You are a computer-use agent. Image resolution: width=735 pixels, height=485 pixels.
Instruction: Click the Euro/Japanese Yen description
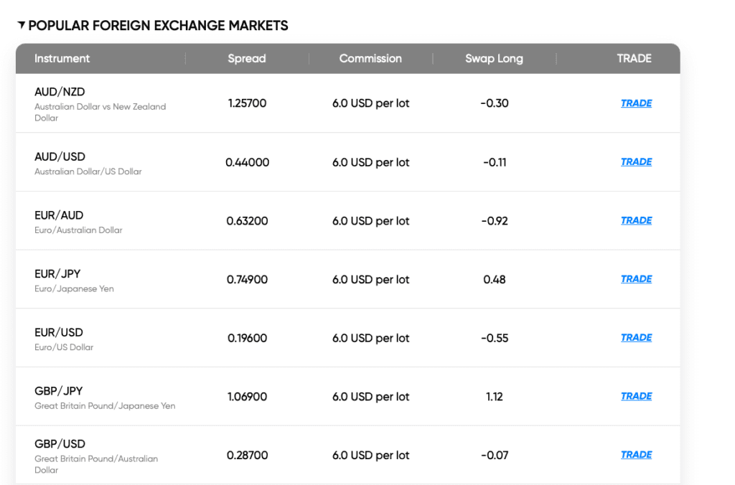pos(74,288)
